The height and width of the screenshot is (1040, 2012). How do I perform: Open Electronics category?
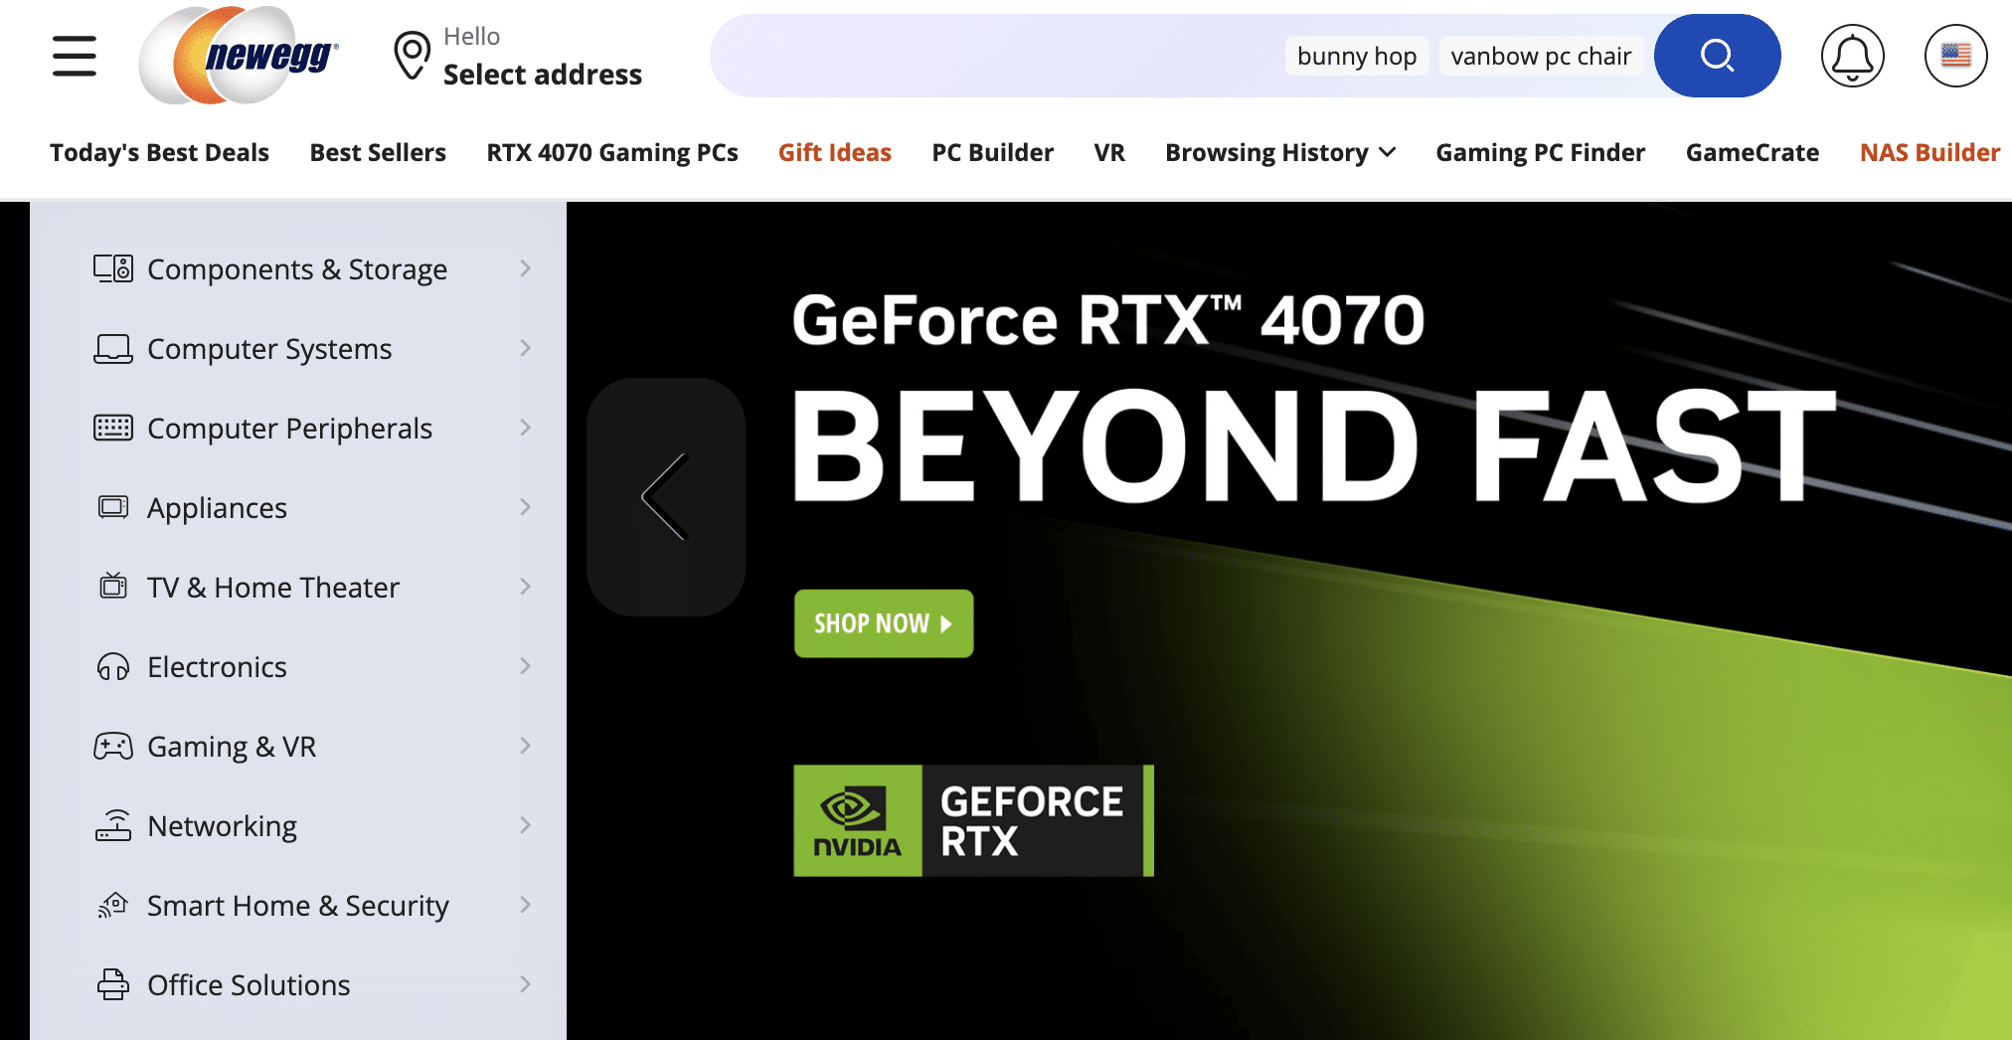click(298, 666)
